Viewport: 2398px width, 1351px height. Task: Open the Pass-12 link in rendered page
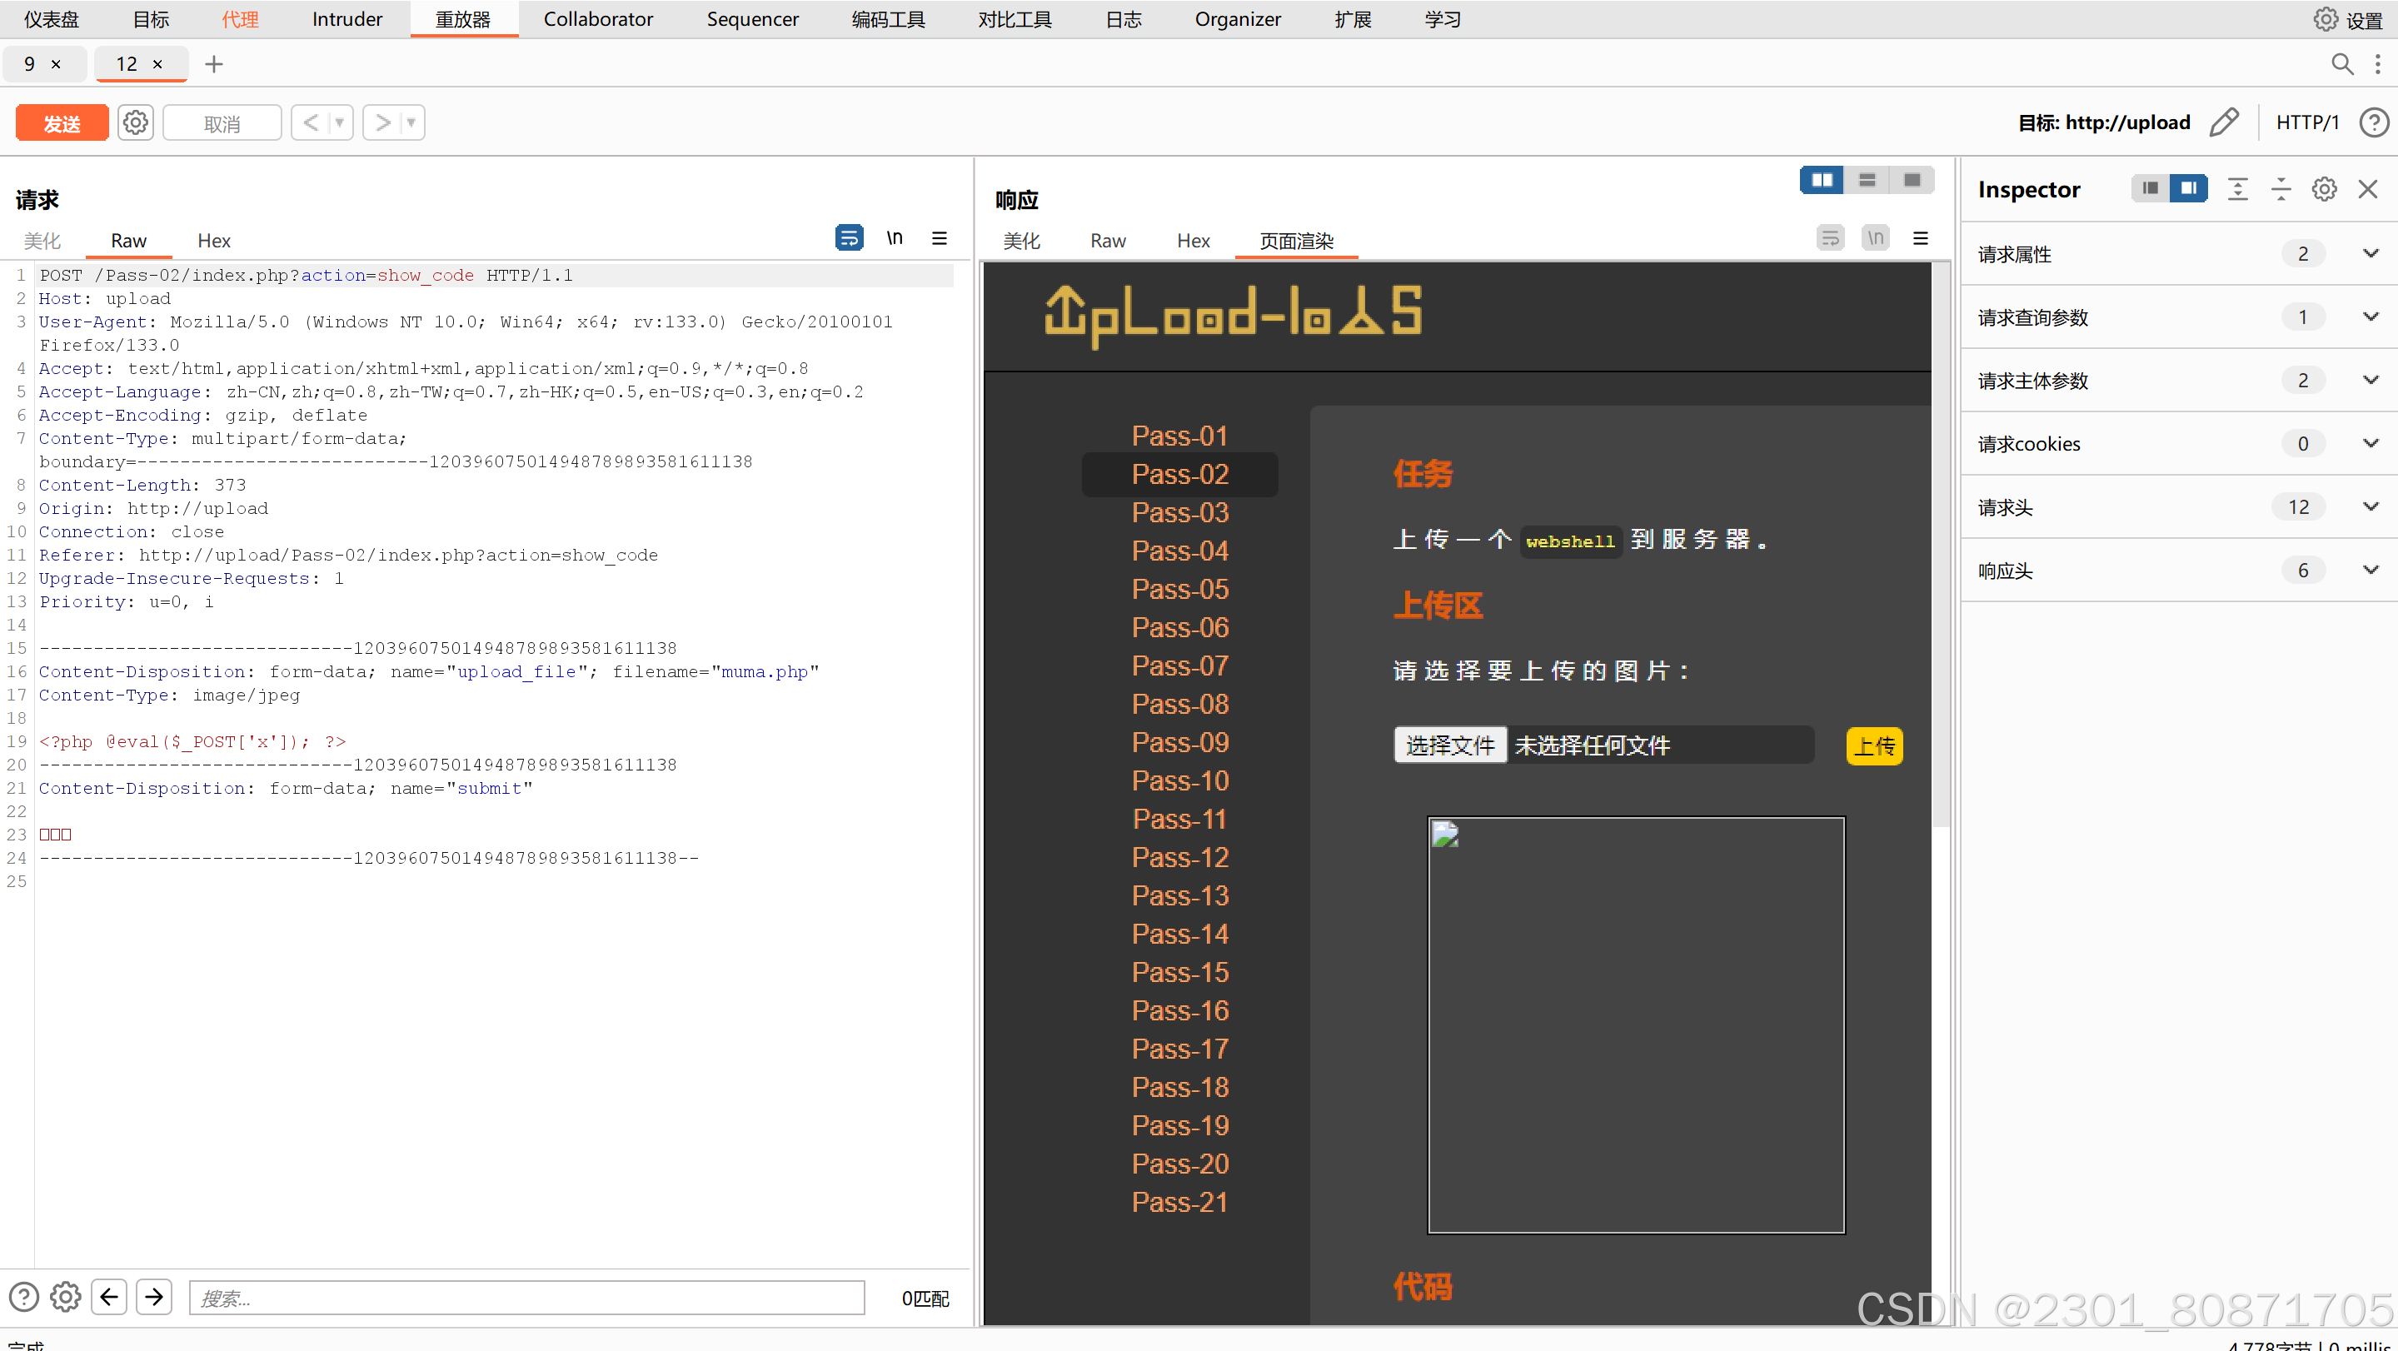click(x=1179, y=856)
